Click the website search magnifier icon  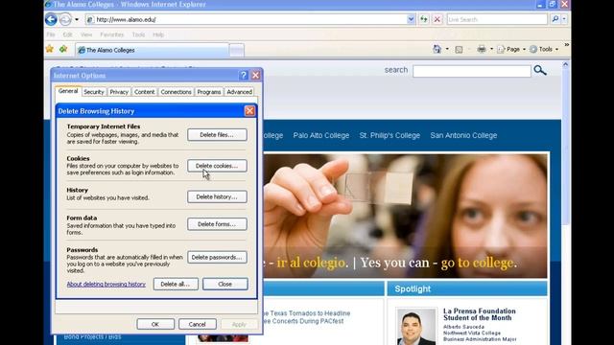[x=540, y=70]
